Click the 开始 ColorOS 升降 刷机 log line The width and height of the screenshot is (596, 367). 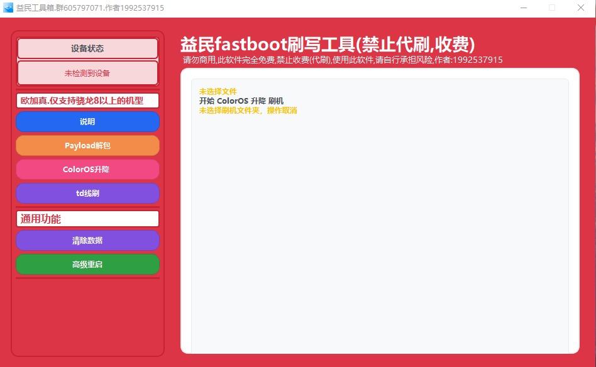[x=241, y=101]
